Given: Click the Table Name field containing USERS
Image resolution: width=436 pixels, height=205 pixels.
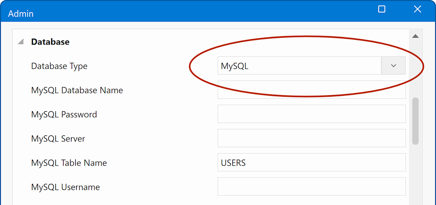Looking at the screenshot, I should [311, 163].
